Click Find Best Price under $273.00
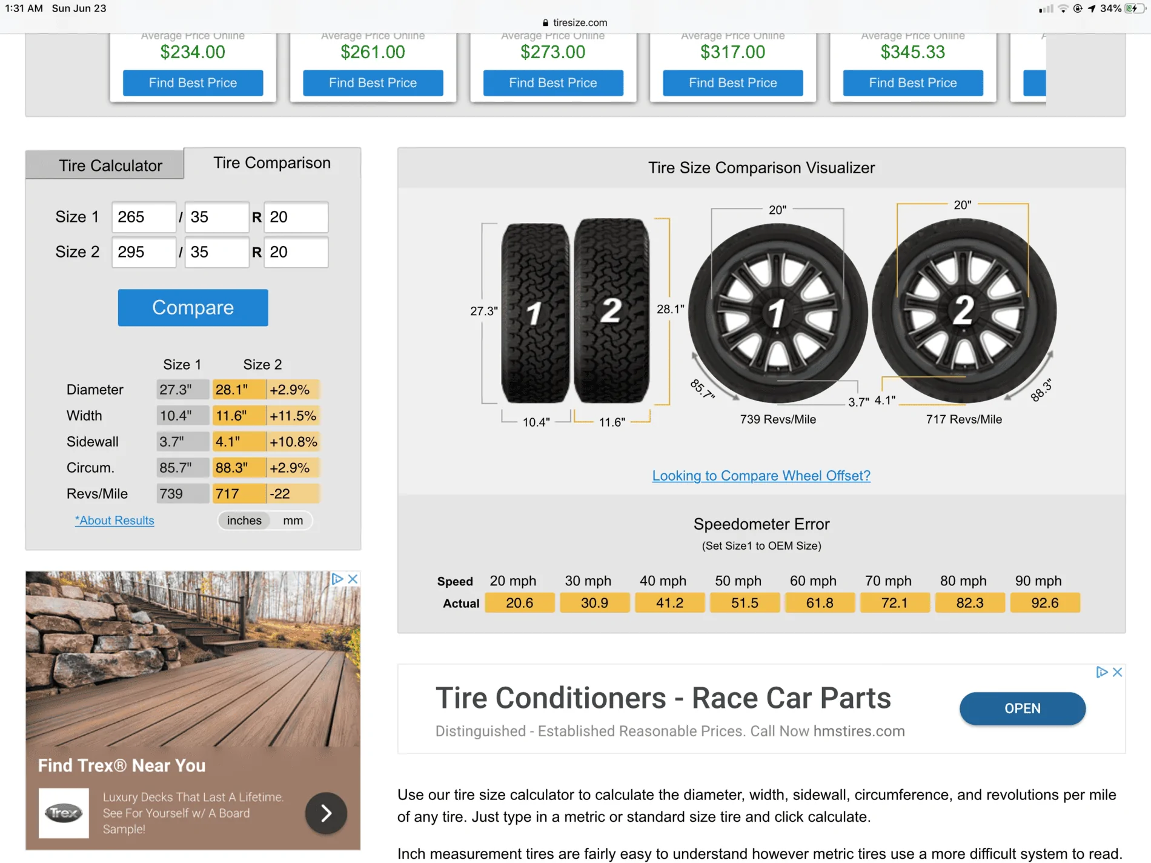The image size is (1151, 863). pos(553,82)
